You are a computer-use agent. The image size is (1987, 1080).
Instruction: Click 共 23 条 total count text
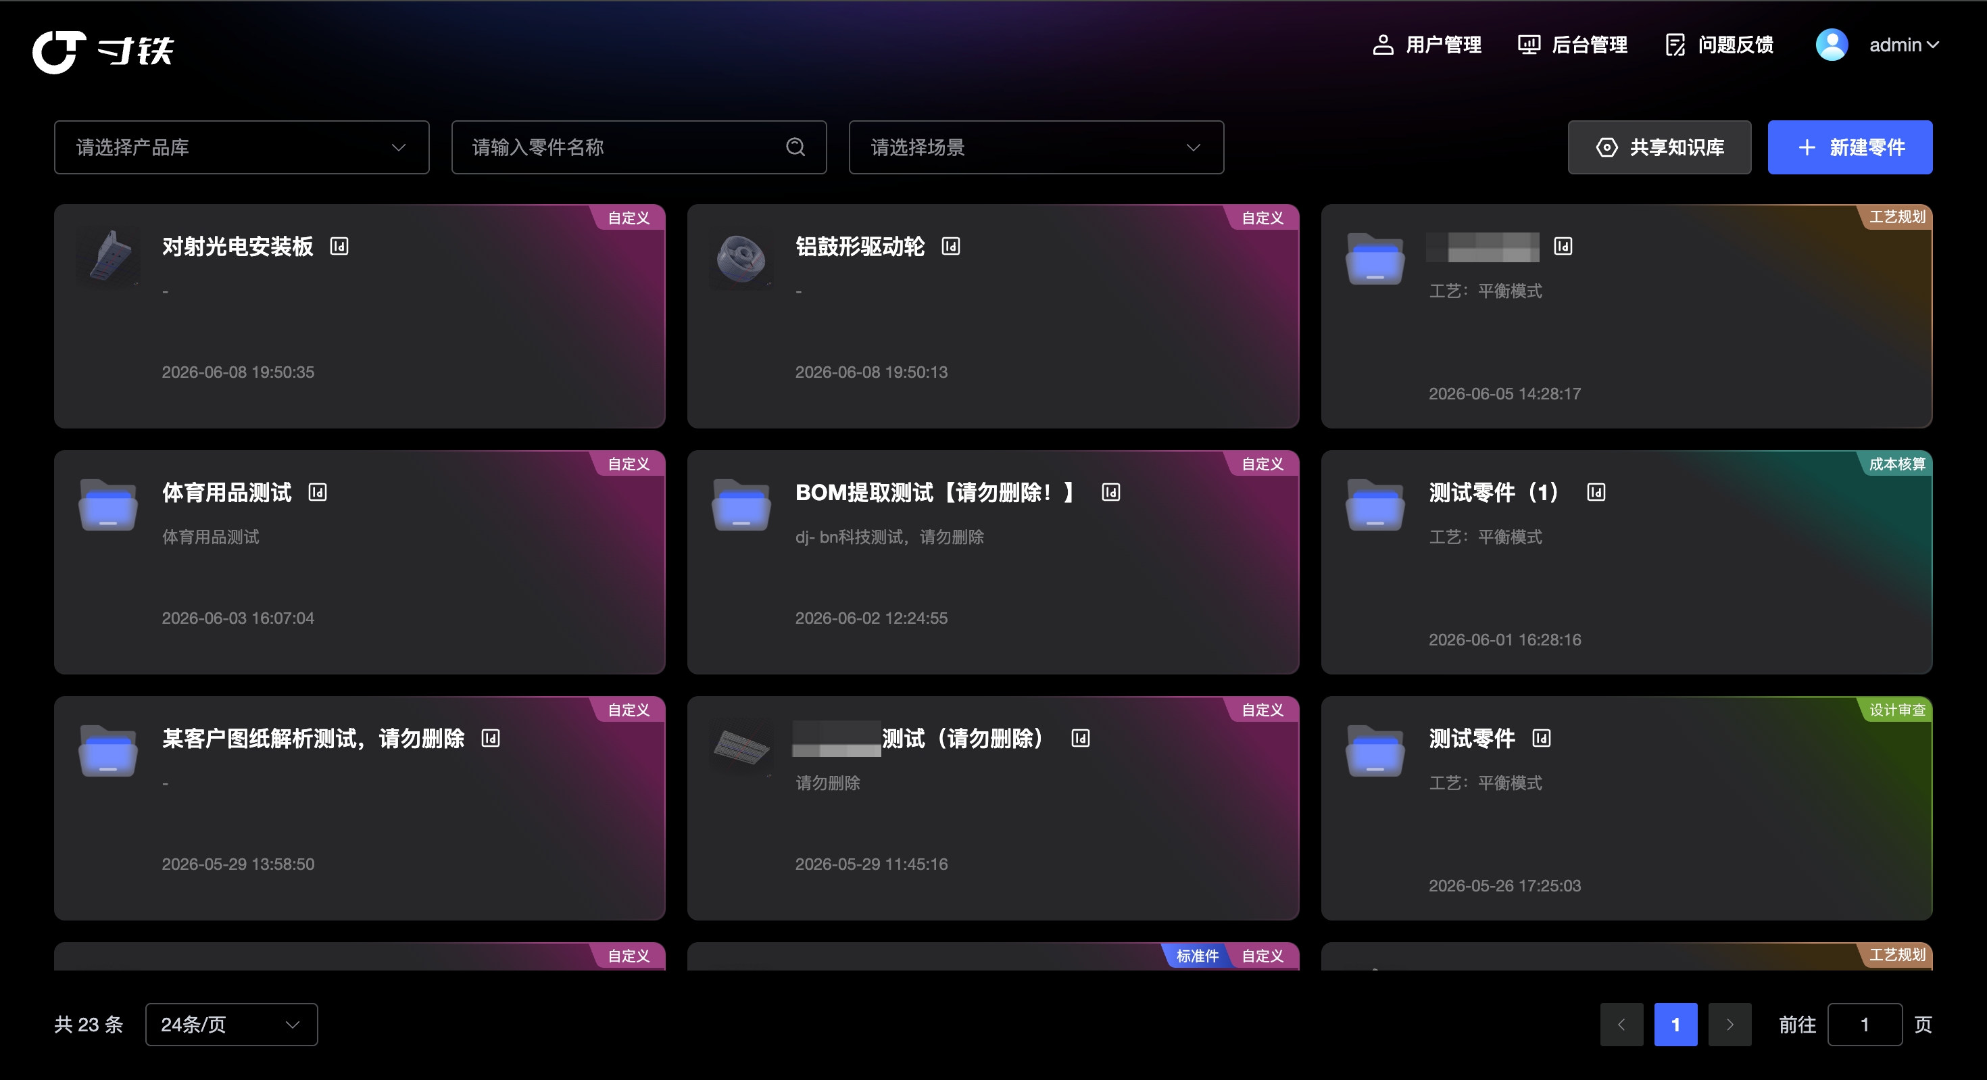[89, 1025]
